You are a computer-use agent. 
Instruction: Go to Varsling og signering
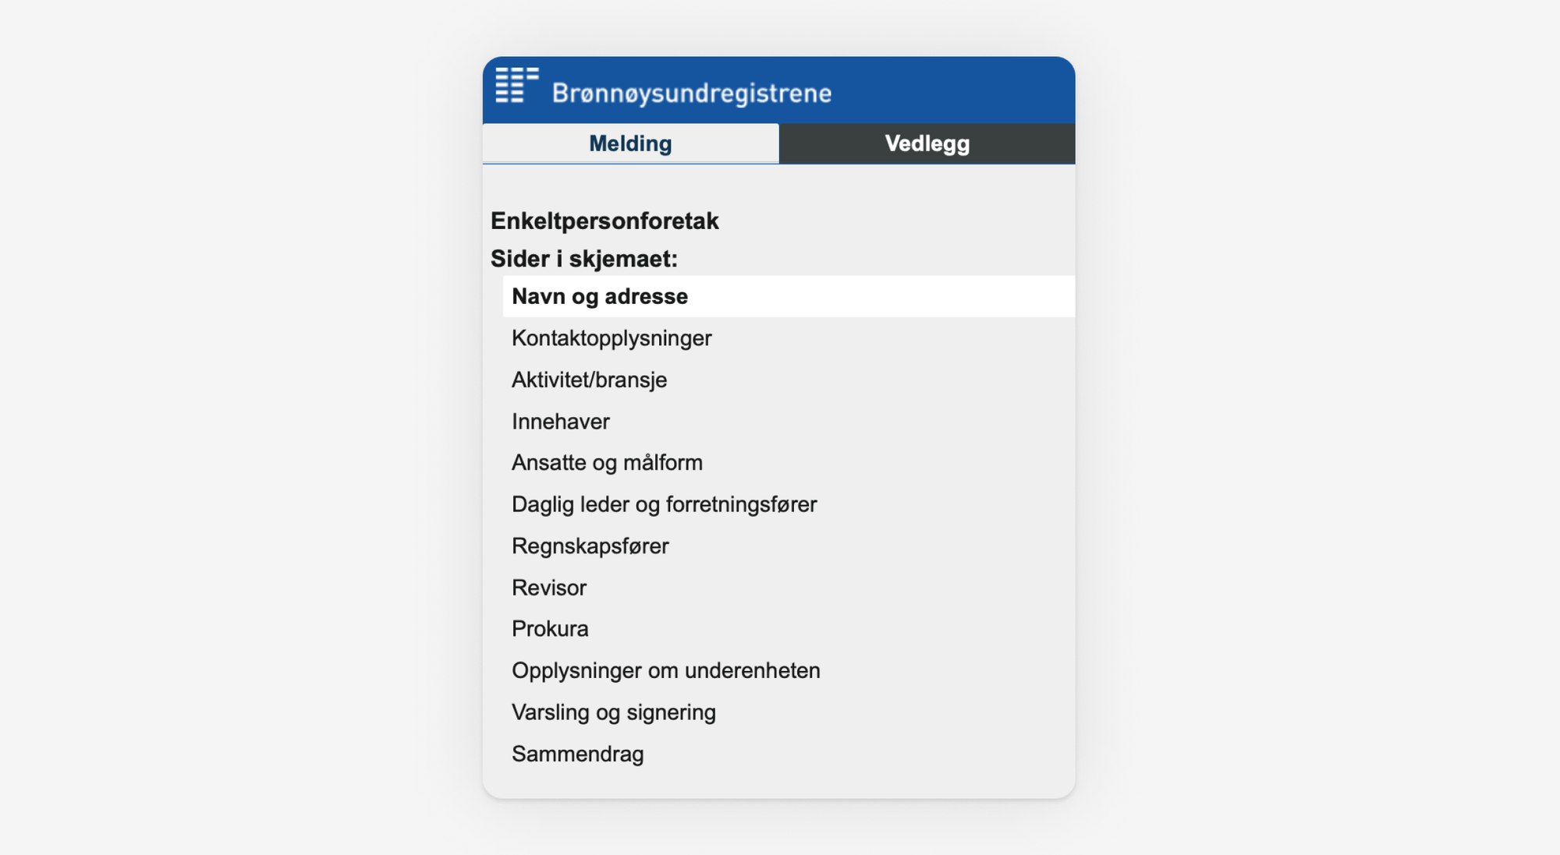[614, 712]
